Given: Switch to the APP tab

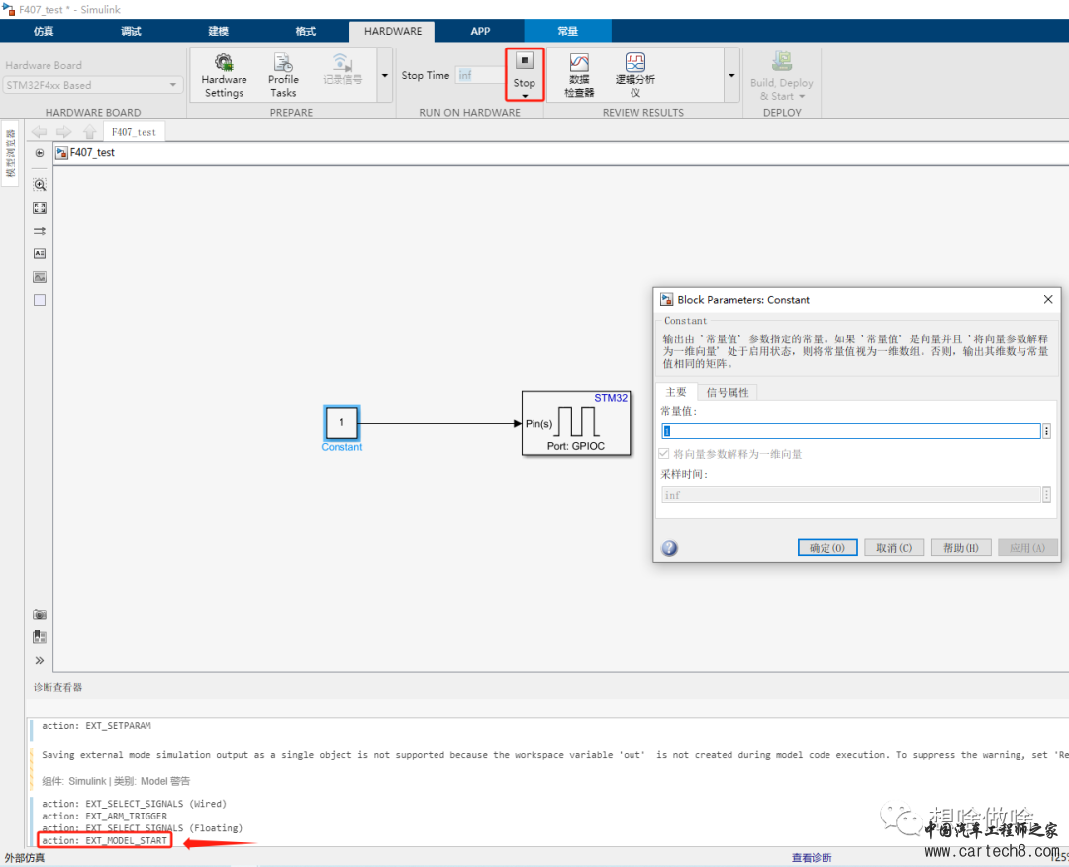Looking at the screenshot, I should 480,31.
